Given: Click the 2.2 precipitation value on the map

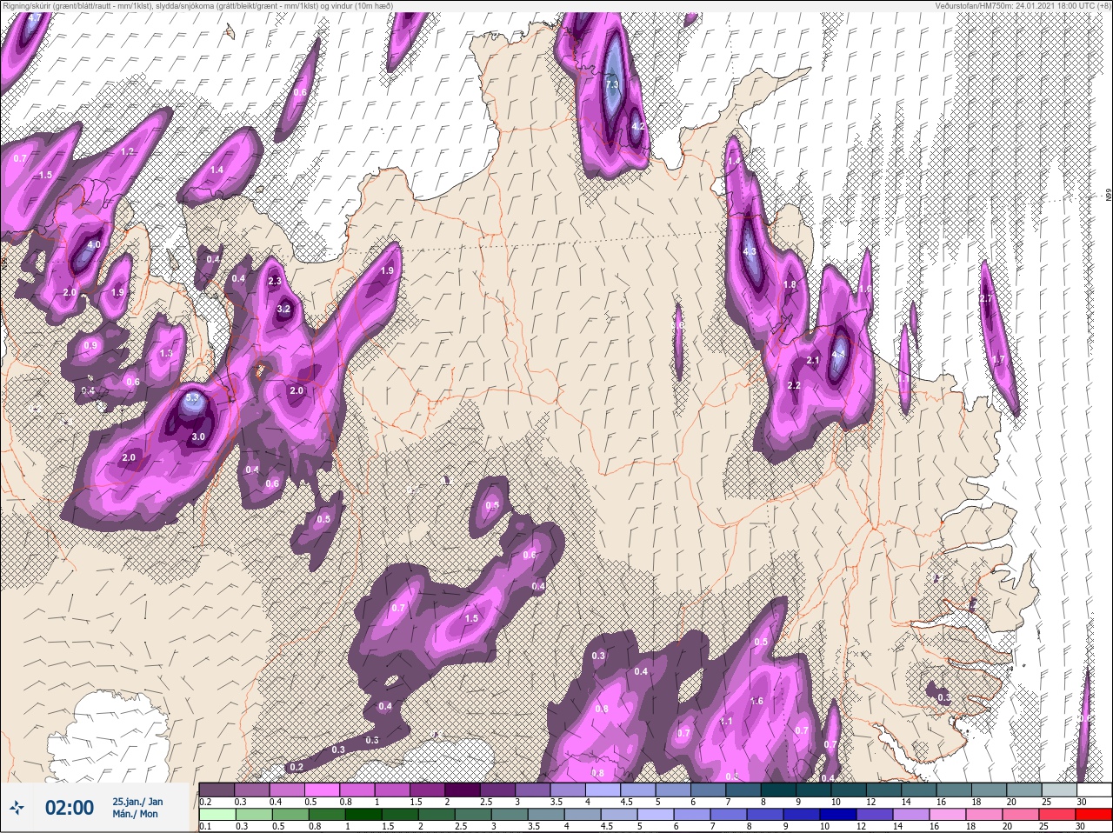Looking at the screenshot, I should point(793,385).
